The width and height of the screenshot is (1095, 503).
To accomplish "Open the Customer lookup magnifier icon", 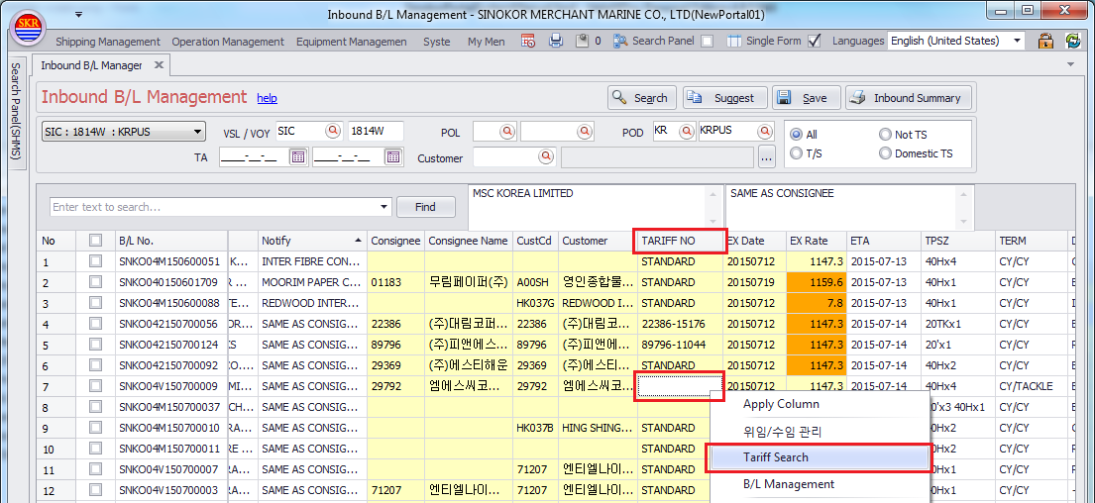I will pos(545,156).
